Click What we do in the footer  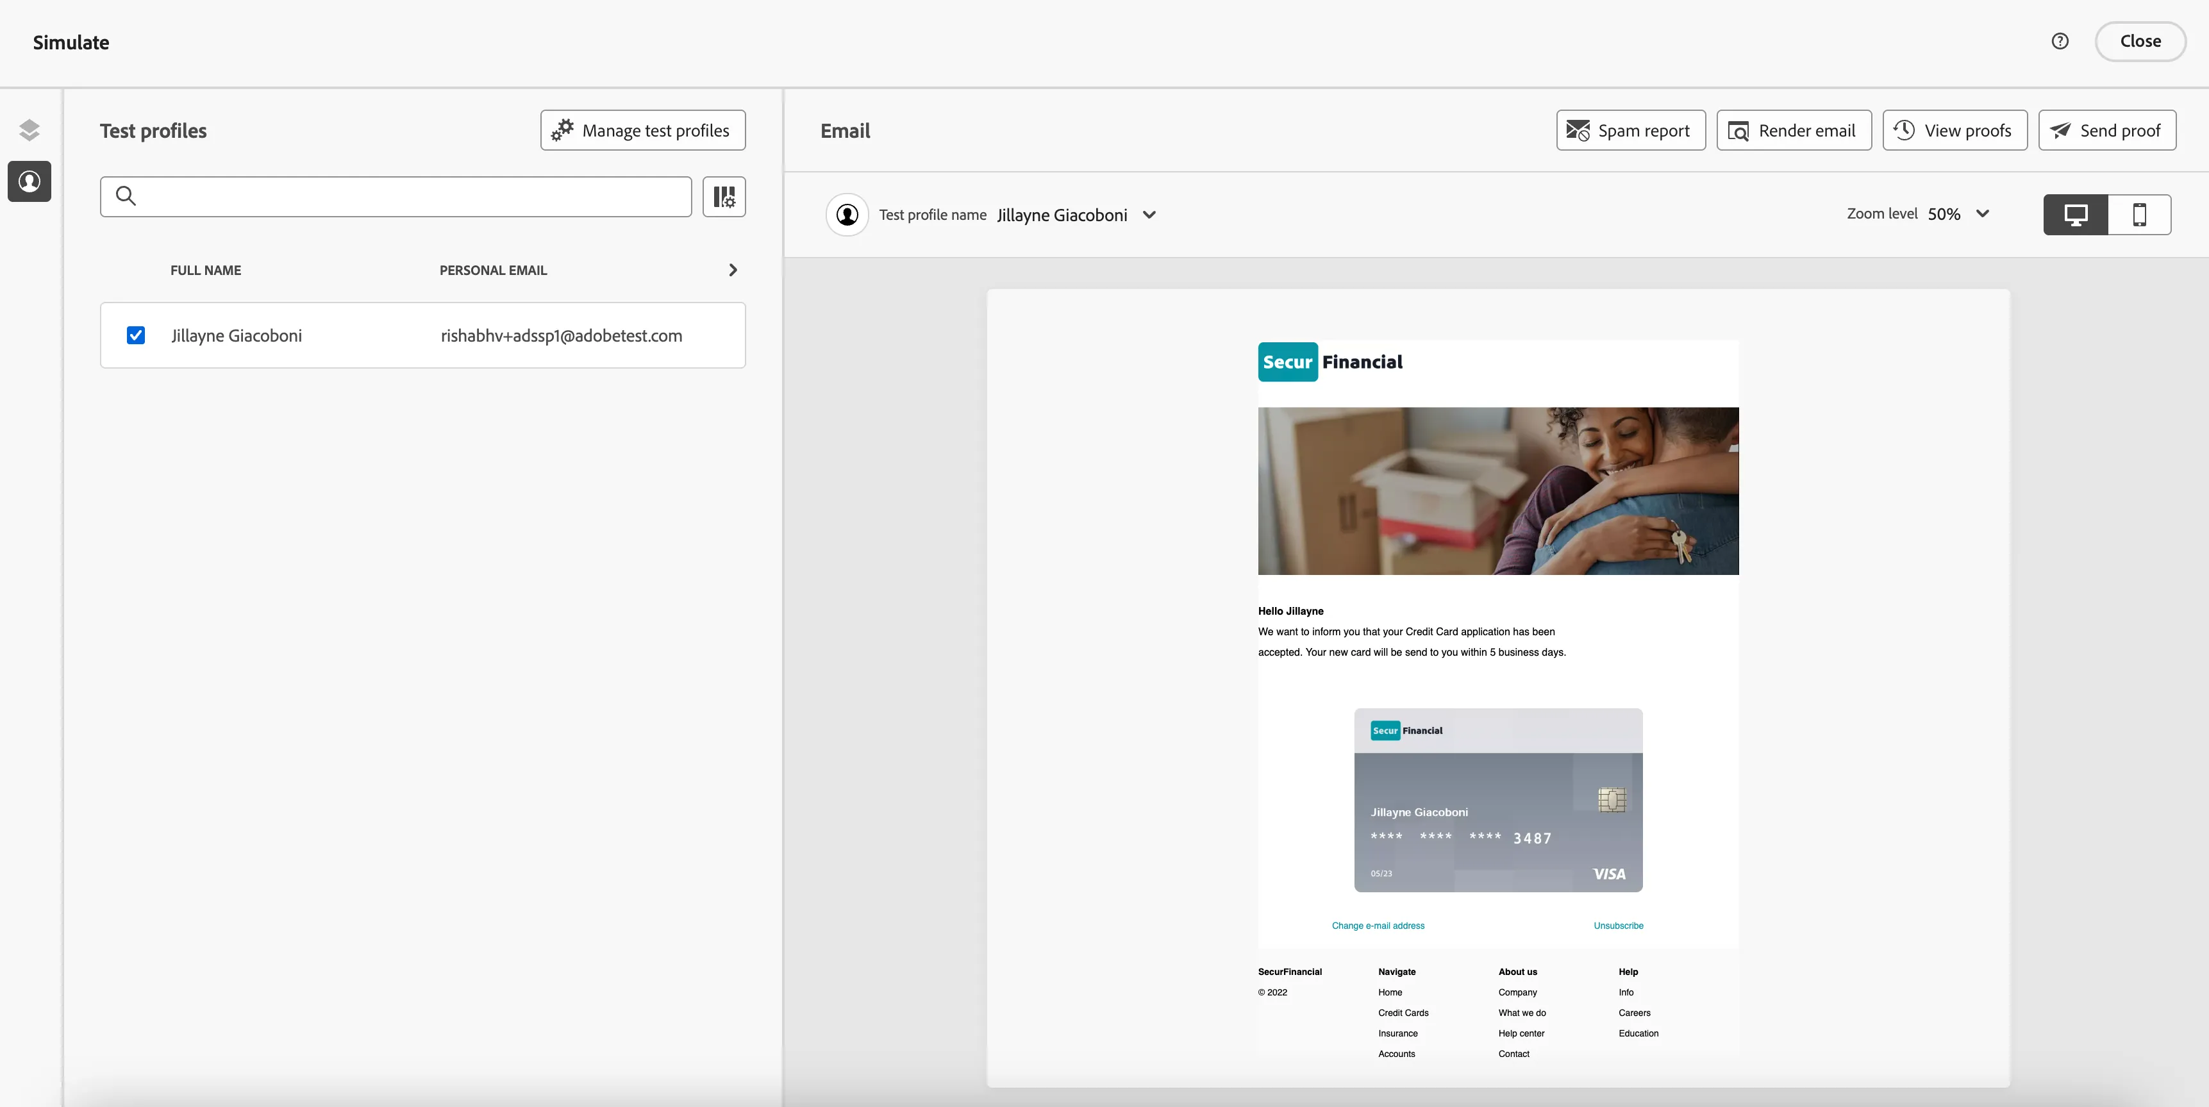point(1521,1013)
